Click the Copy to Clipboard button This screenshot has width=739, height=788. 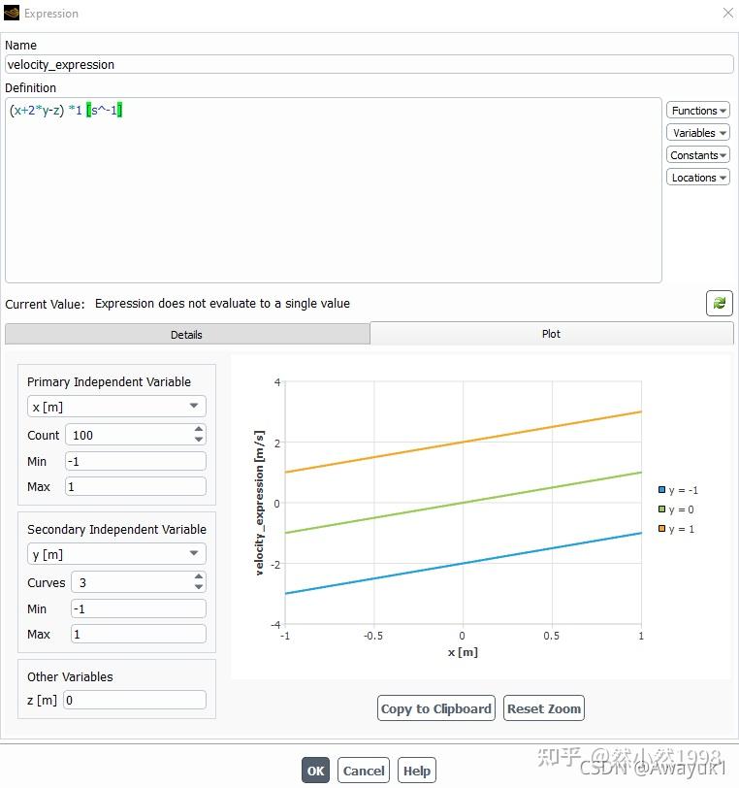pyautogui.click(x=436, y=708)
